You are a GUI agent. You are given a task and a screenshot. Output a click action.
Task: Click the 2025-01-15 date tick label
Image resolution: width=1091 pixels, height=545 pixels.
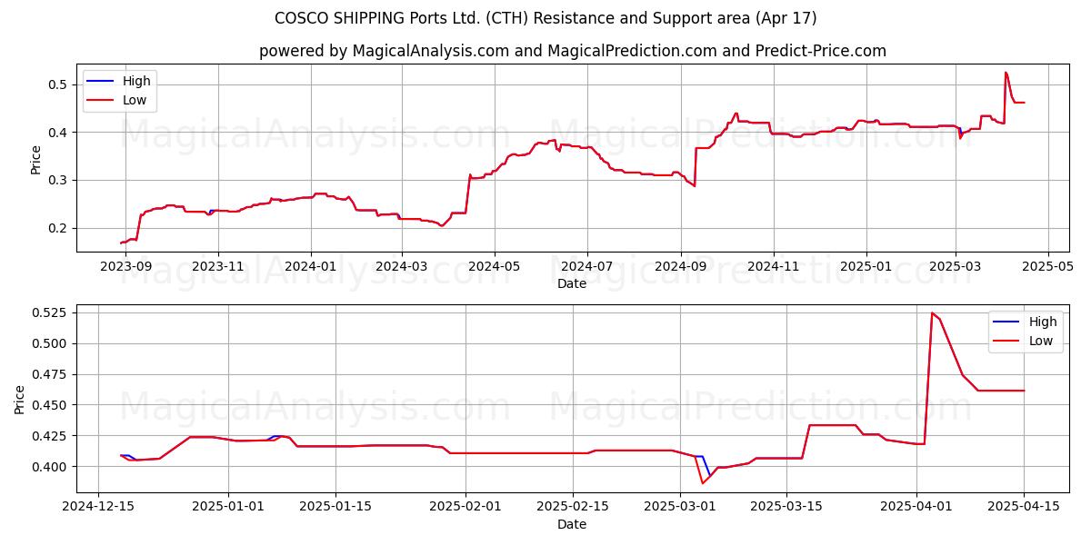click(x=336, y=508)
